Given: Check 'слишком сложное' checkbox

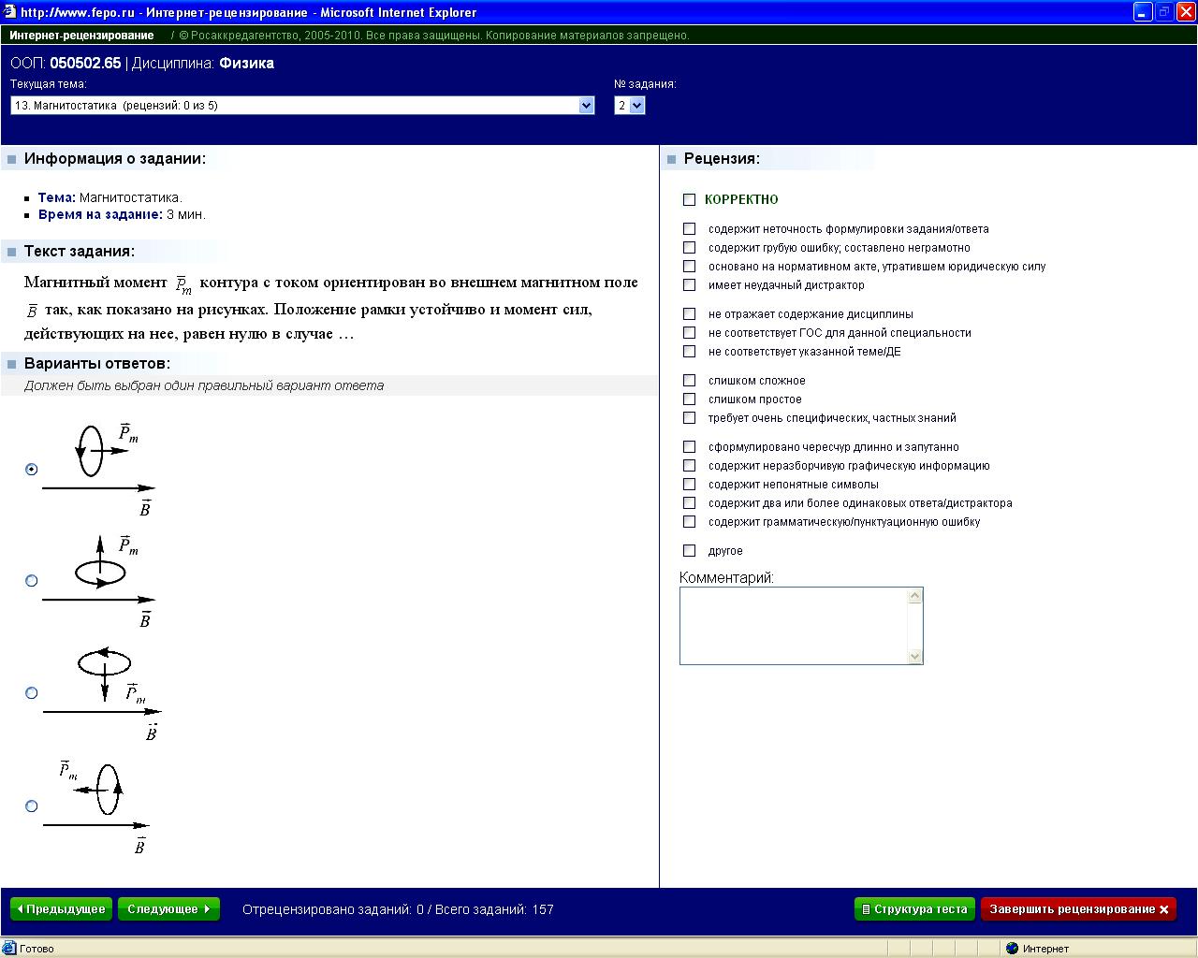Looking at the screenshot, I should click(x=690, y=380).
